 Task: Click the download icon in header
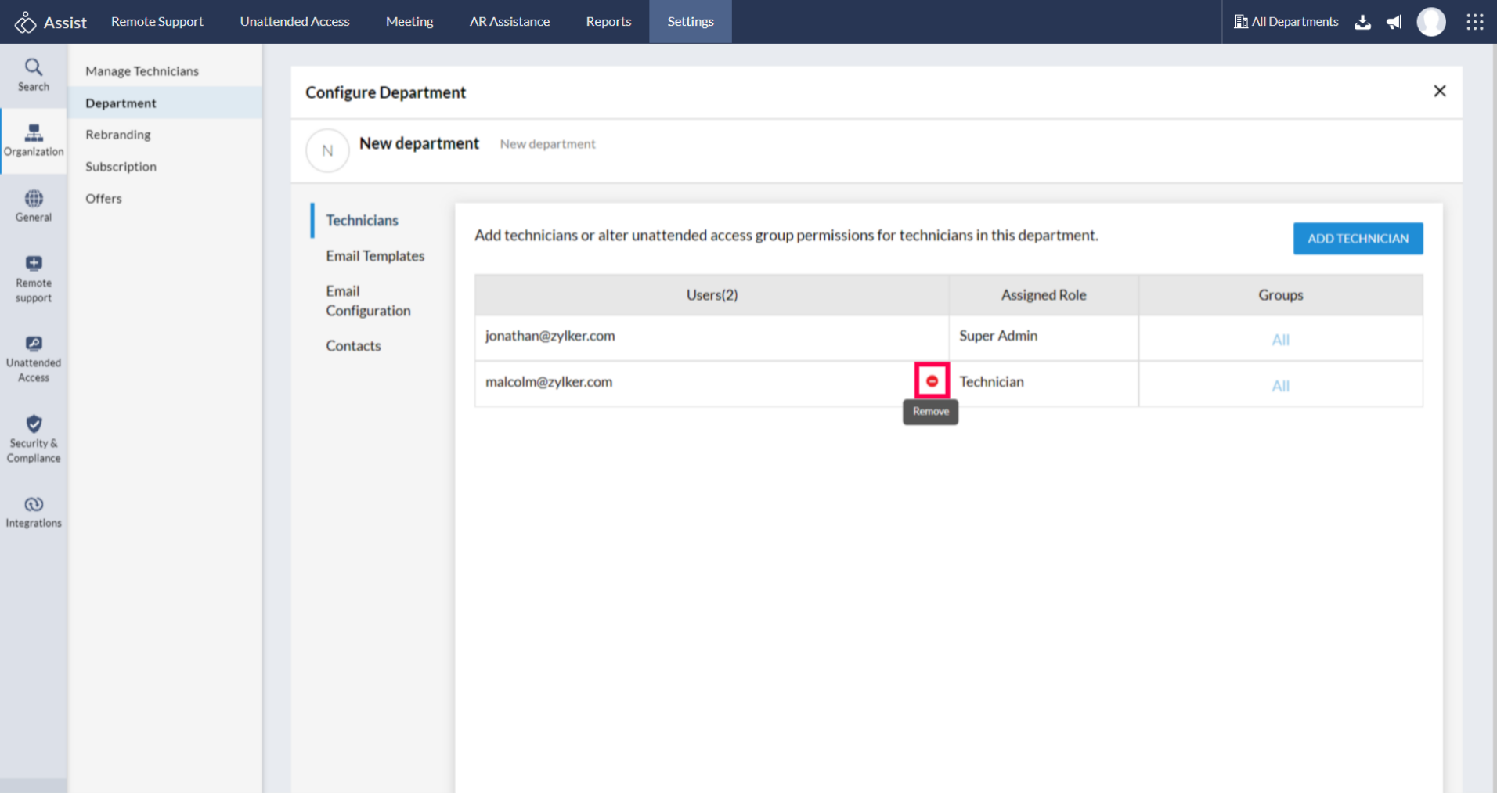[x=1362, y=22]
